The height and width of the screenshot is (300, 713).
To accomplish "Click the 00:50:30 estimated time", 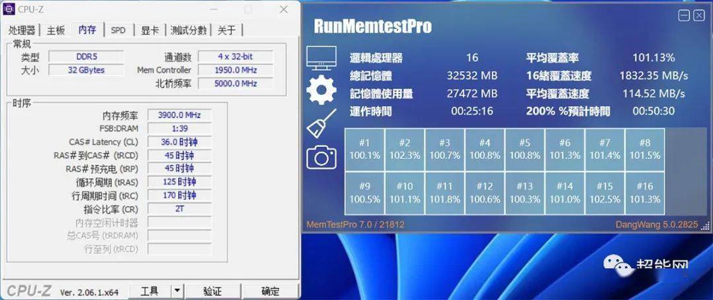I will pos(654,111).
